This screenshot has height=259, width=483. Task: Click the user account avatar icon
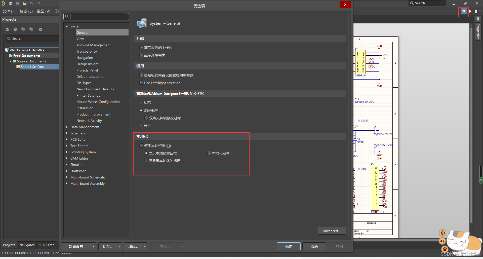coord(476,11)
